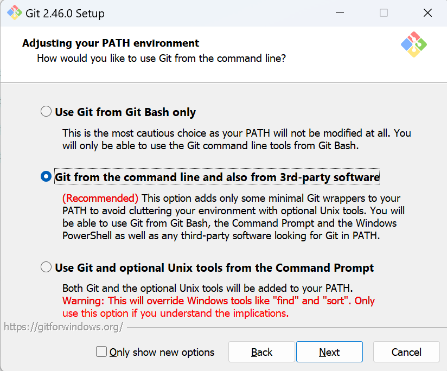Click 'Both Git and the optional Unix tools' text
Screen dimensions: 447x371
208,288
